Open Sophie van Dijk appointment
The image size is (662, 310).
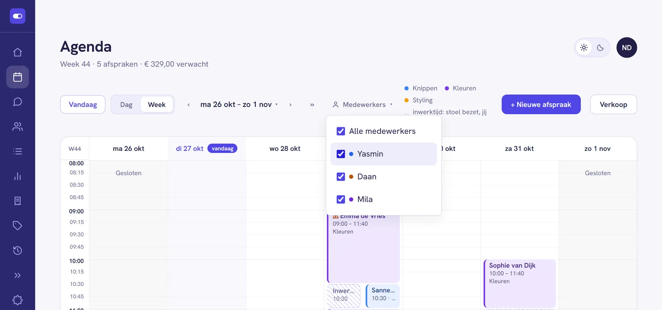pos(520,284)
